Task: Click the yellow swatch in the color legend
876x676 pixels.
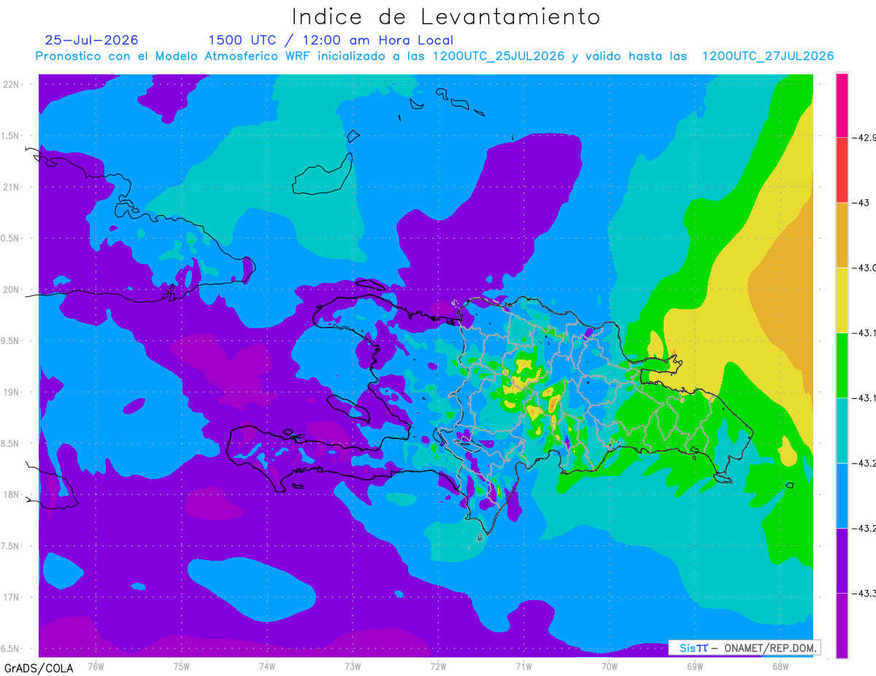Action: [842, 300]
